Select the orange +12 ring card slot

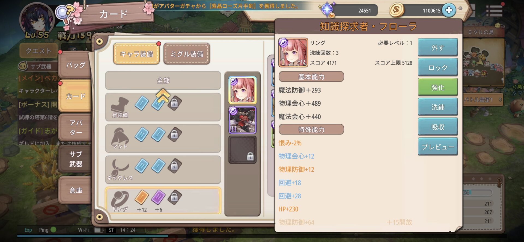coord(142,197)
